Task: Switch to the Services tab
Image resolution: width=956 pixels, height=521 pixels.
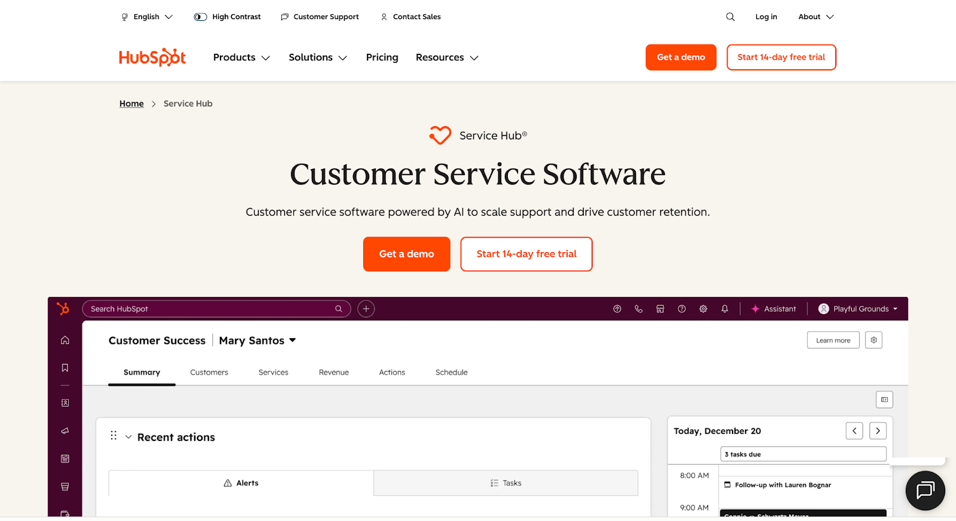Action: pos(273,372)
